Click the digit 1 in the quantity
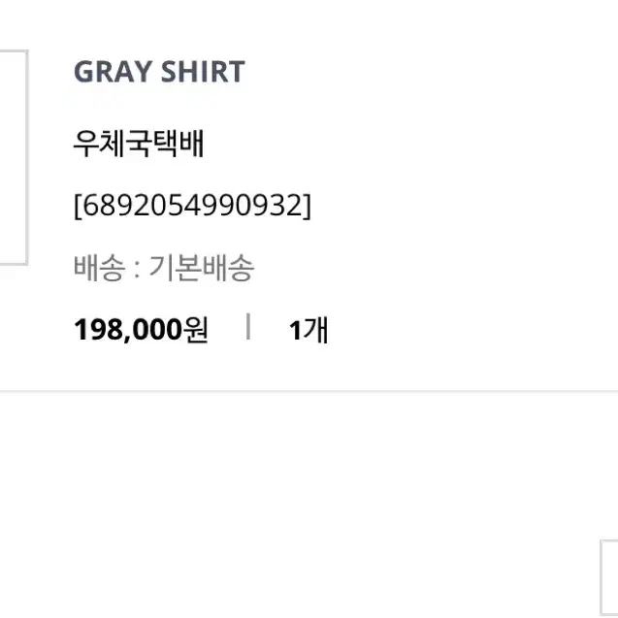Viewport: 618px width, 618px height. pos(295,331)
